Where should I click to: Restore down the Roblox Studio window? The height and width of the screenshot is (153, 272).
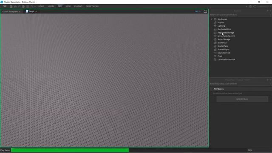259,2
